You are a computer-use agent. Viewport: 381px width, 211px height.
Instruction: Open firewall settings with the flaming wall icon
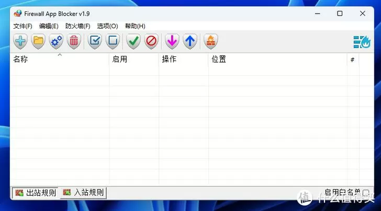pyautogui.click(x=211, y=41)
